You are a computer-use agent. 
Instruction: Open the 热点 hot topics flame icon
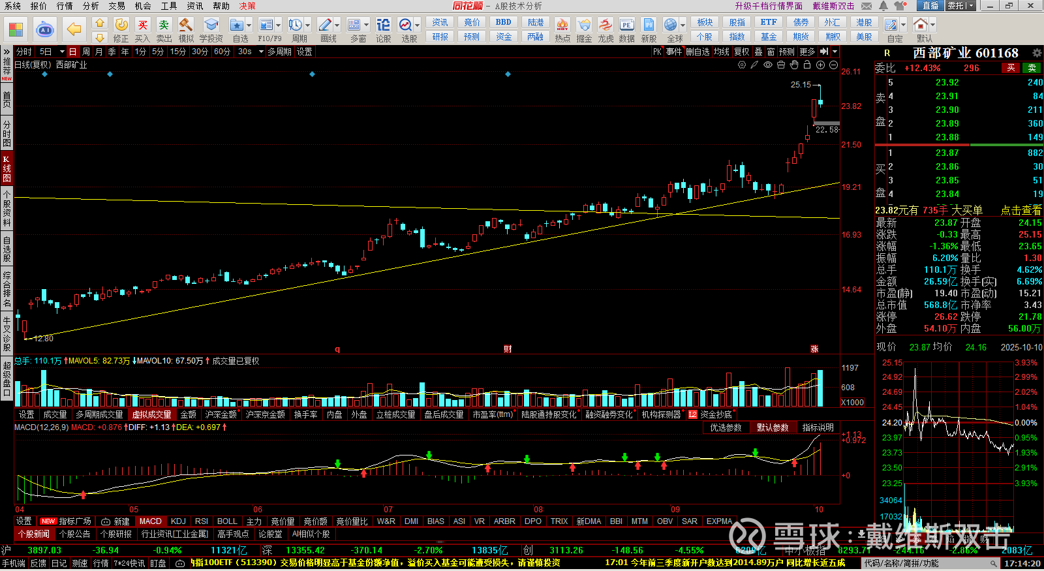[x=562, y=29]
